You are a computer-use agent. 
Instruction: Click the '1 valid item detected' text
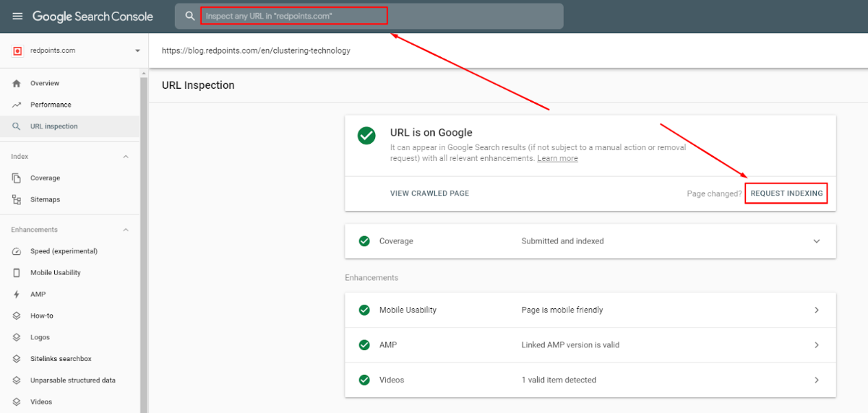[x=559, y=380]
